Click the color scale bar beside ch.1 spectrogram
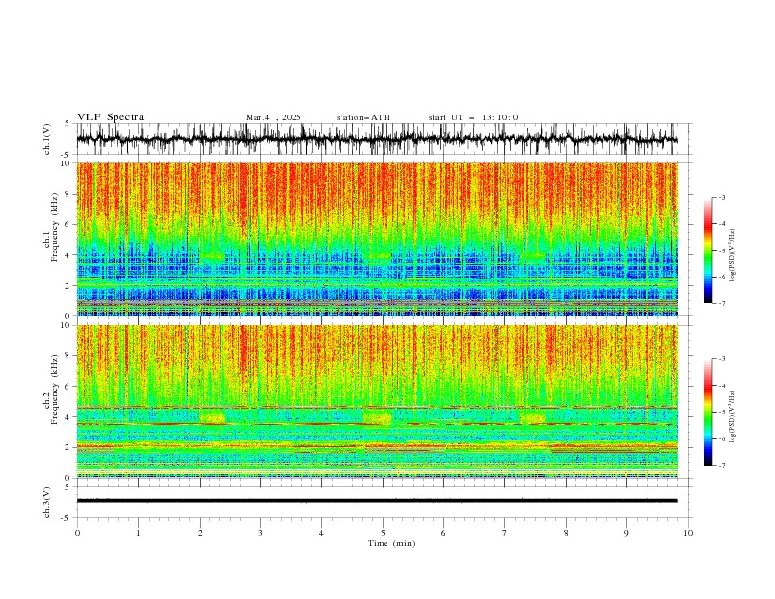The image size is (775, 599). [x=707, y=251]
